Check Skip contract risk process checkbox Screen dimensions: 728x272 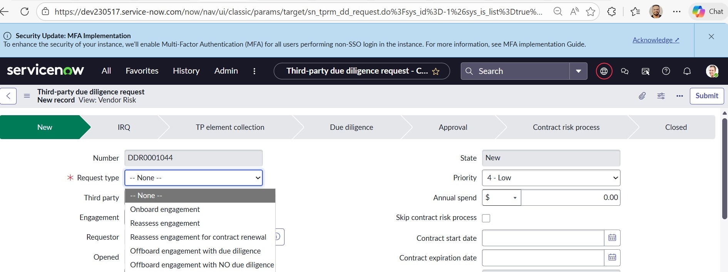[x=486, y=218]
